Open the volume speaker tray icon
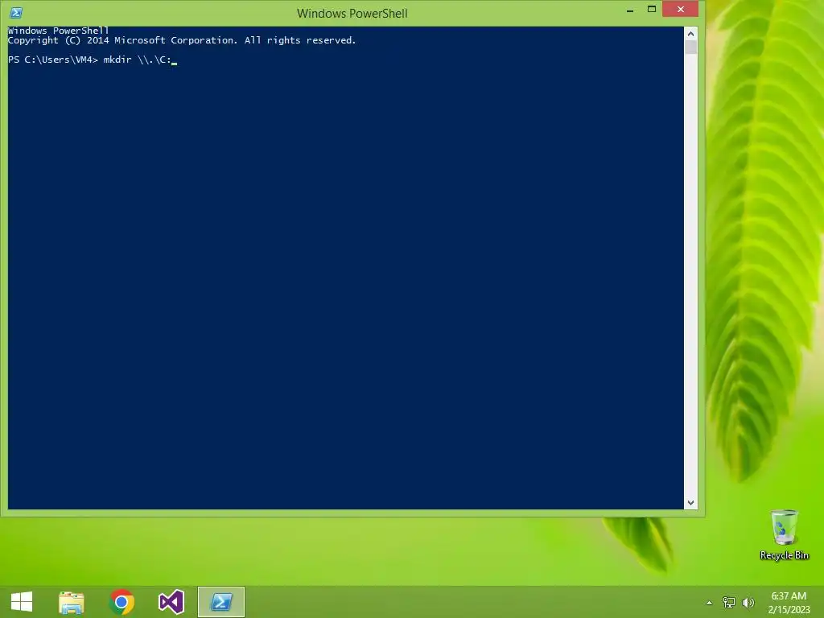824x618 pixels. (x=748, y=602)
